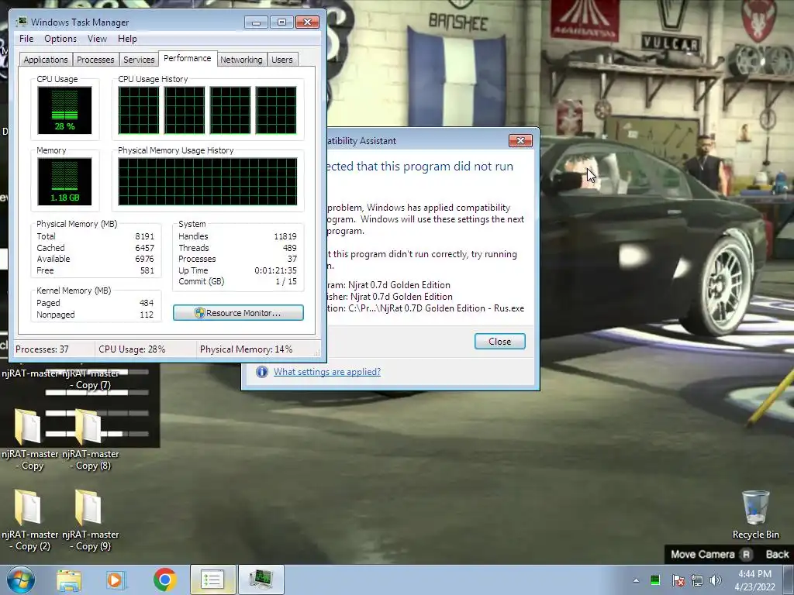Click the Physical Memory Total value 8191

[x=144, y=236]
